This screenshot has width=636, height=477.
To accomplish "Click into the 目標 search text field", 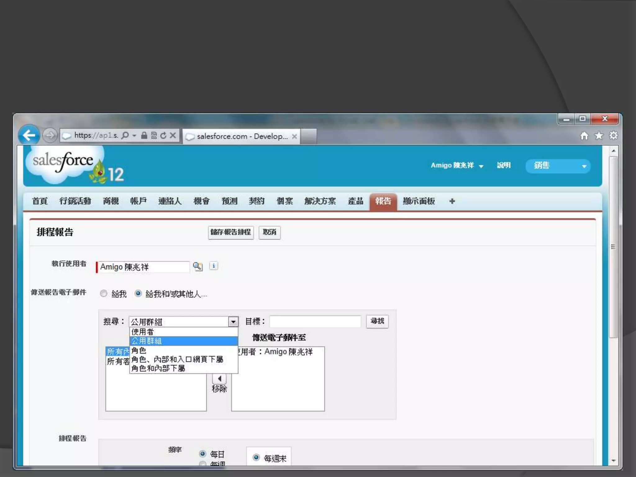I will point(315,321).
